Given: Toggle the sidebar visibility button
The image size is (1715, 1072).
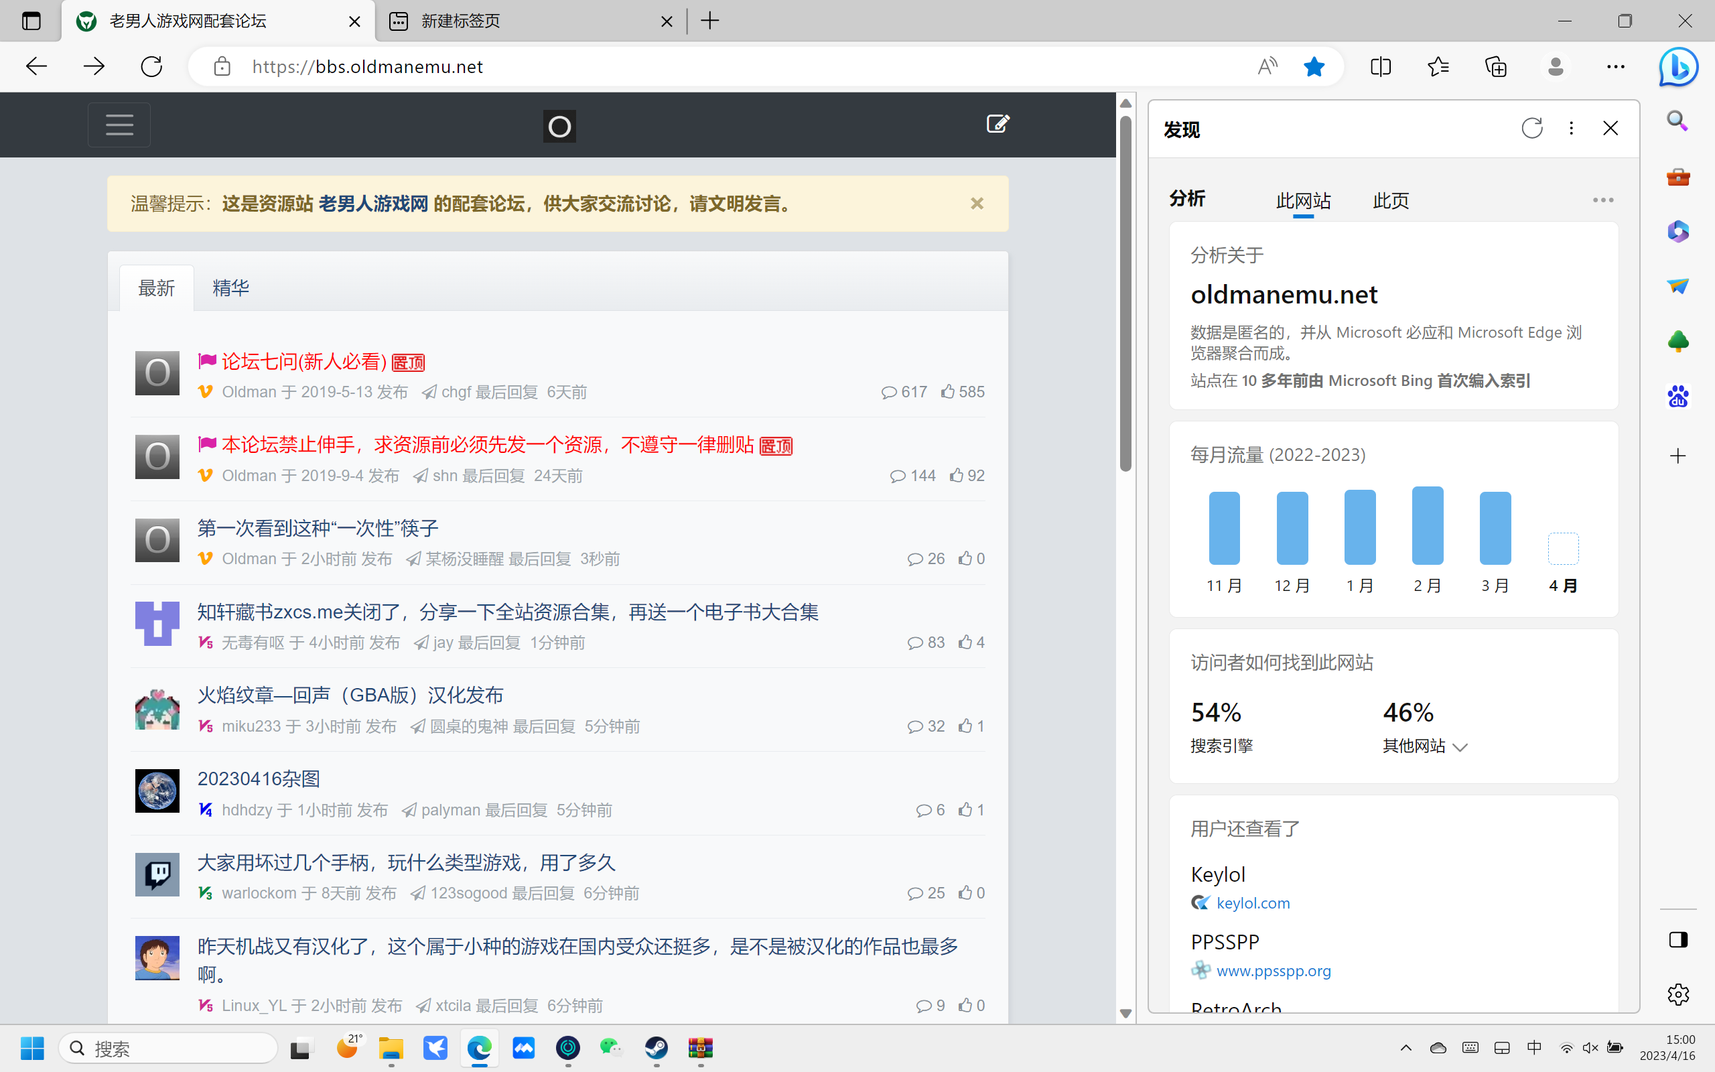Looking at the screenshot, I should point(1677,940).
